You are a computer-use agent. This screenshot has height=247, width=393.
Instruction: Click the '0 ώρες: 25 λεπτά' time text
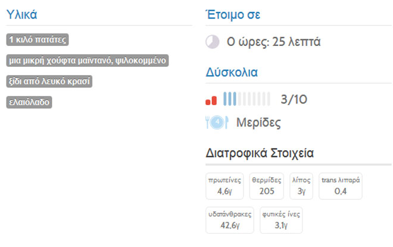(x=274, y=42)
